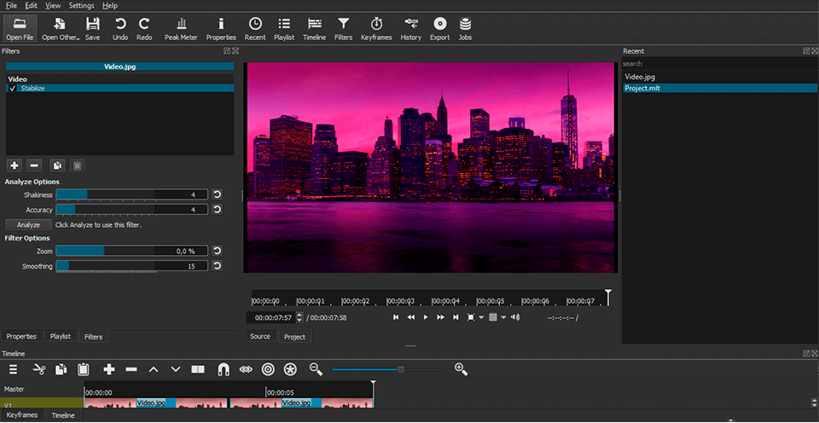Select Video.jpg in the Recent list

click(x=640, y=77)
